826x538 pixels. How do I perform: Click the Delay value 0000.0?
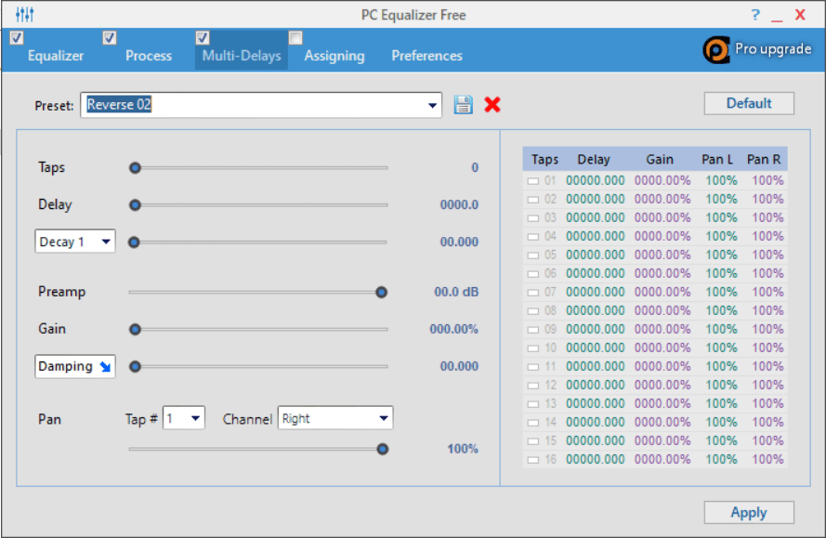point(459,204)
